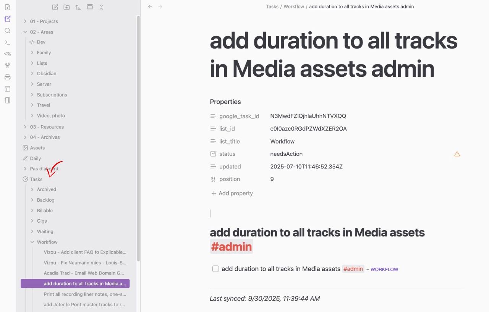
Task: Expand the 01 - Projects folder
Action: pos(25,21)
